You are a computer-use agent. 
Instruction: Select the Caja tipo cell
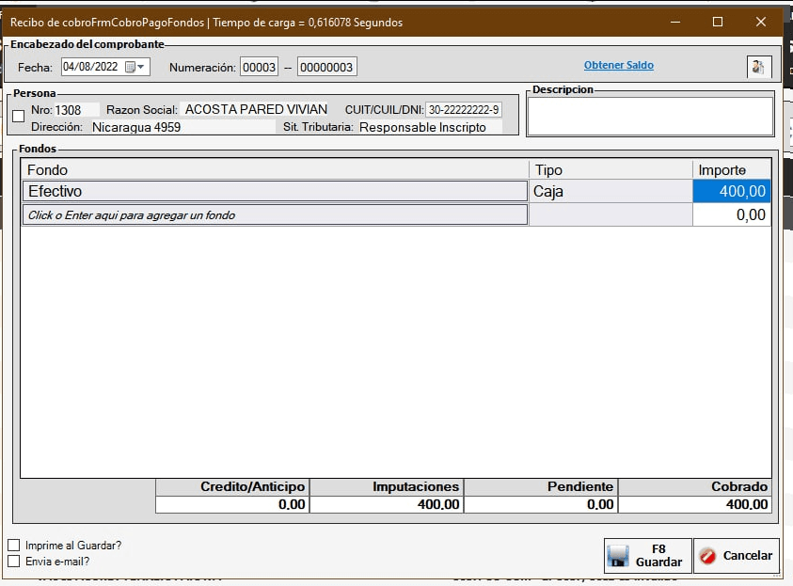pyautogui.click(x=610, y=191)
